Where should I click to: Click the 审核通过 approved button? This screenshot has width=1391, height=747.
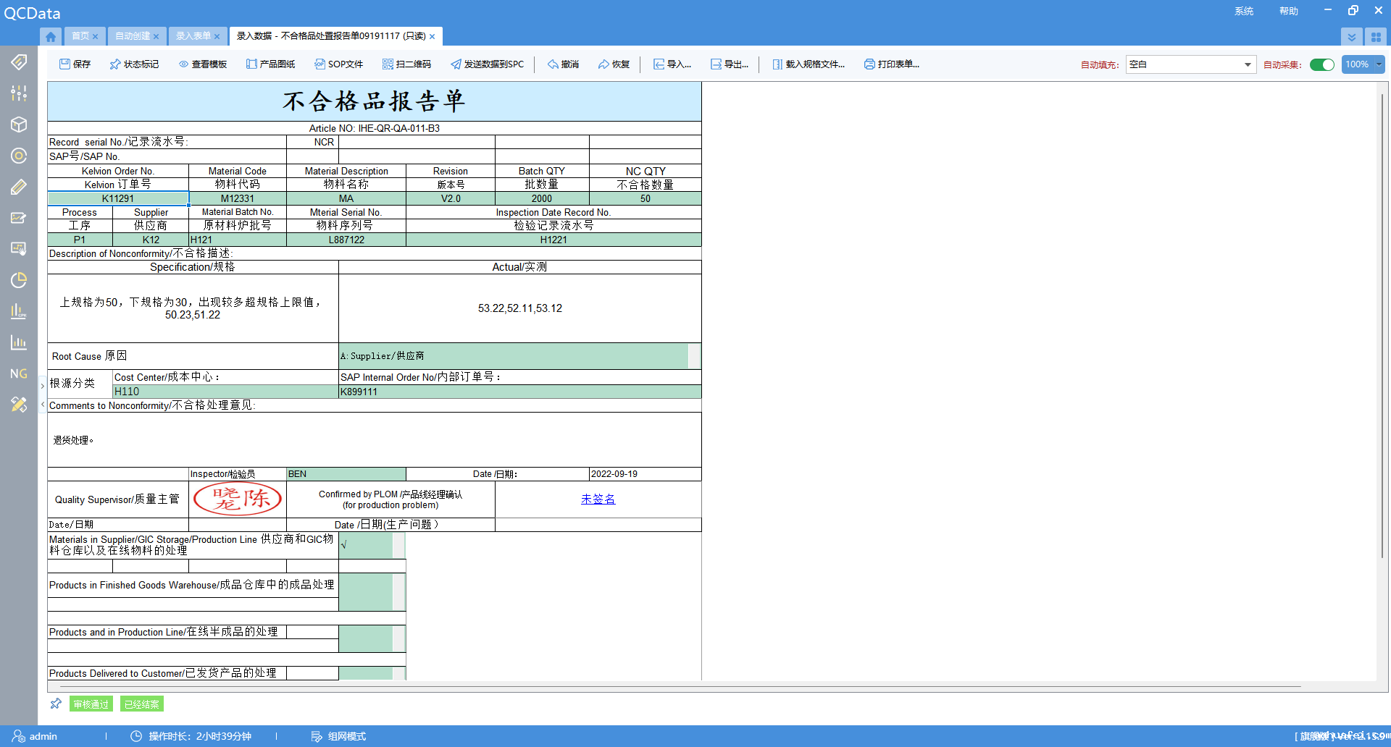point(91,704)
